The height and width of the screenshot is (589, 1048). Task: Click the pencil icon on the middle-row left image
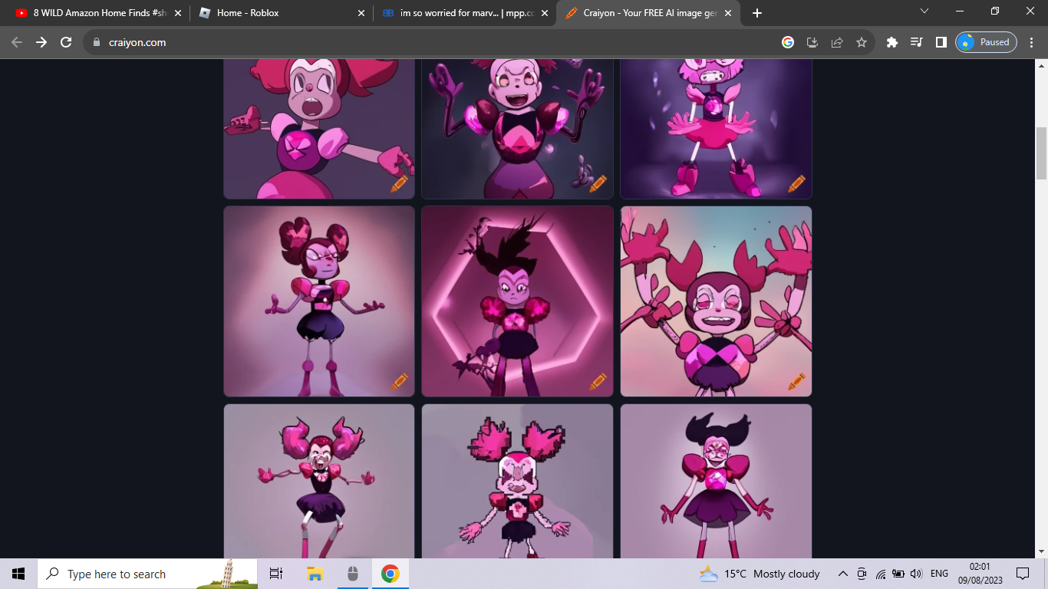(400, 381)
